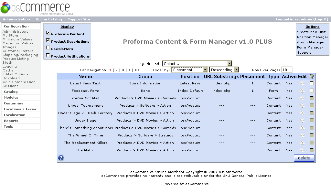This screenshot has height=193, width=331.
Task: Expand the Localization menu section
Action: pos(15,115)
